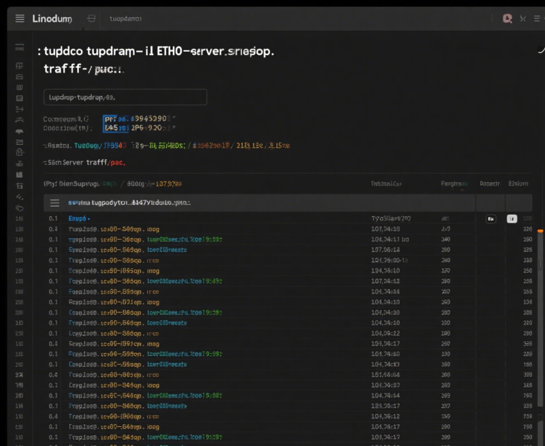545x446 pixels.
Task: Toggle the white badge in the Enupo row
Action: (x=511, y=218)
